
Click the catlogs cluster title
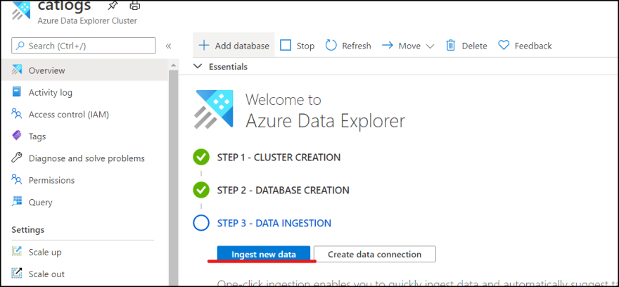click(64, 6)
